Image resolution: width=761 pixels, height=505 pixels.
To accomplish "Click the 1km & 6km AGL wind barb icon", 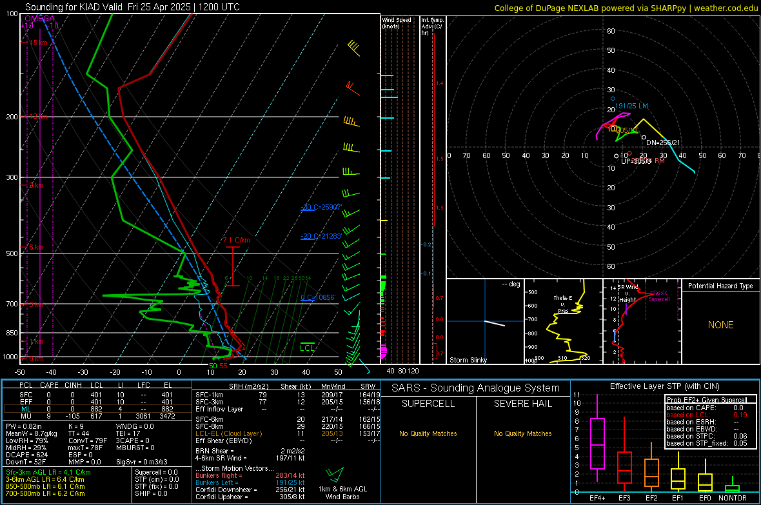I will (x=335, y=473).
